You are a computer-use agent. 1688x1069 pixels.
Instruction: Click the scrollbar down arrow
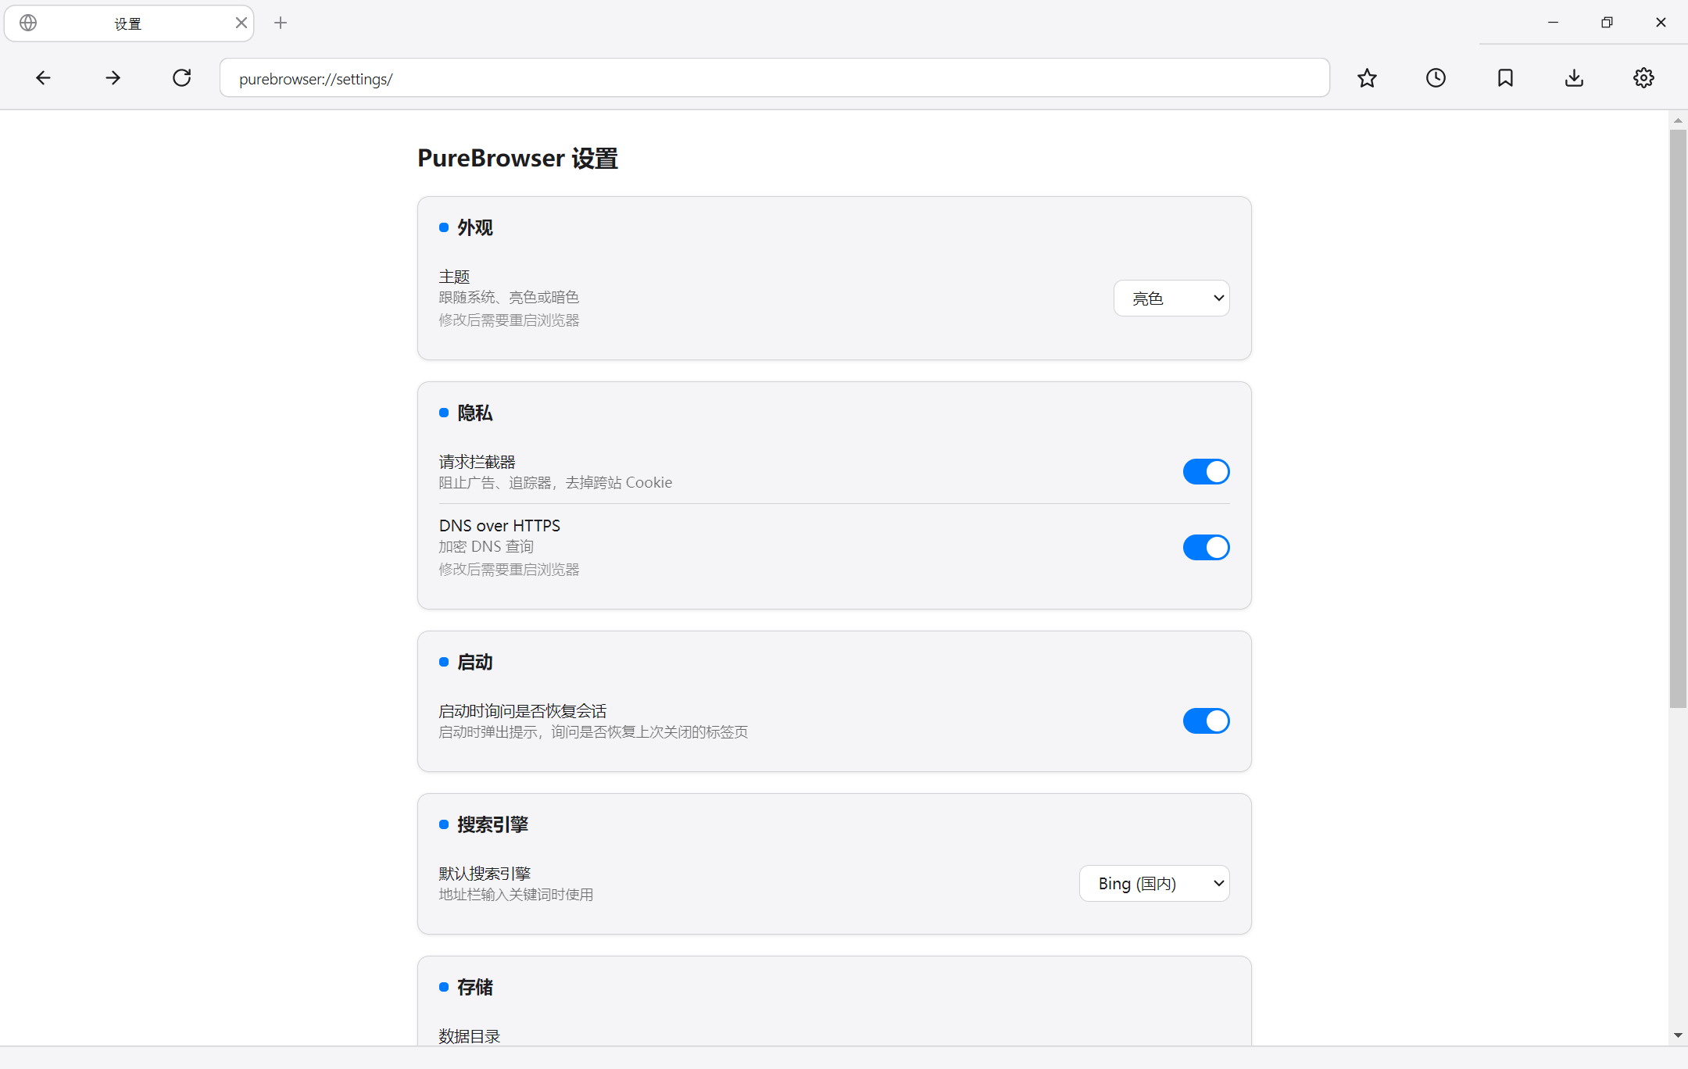pos(1678,1035)
